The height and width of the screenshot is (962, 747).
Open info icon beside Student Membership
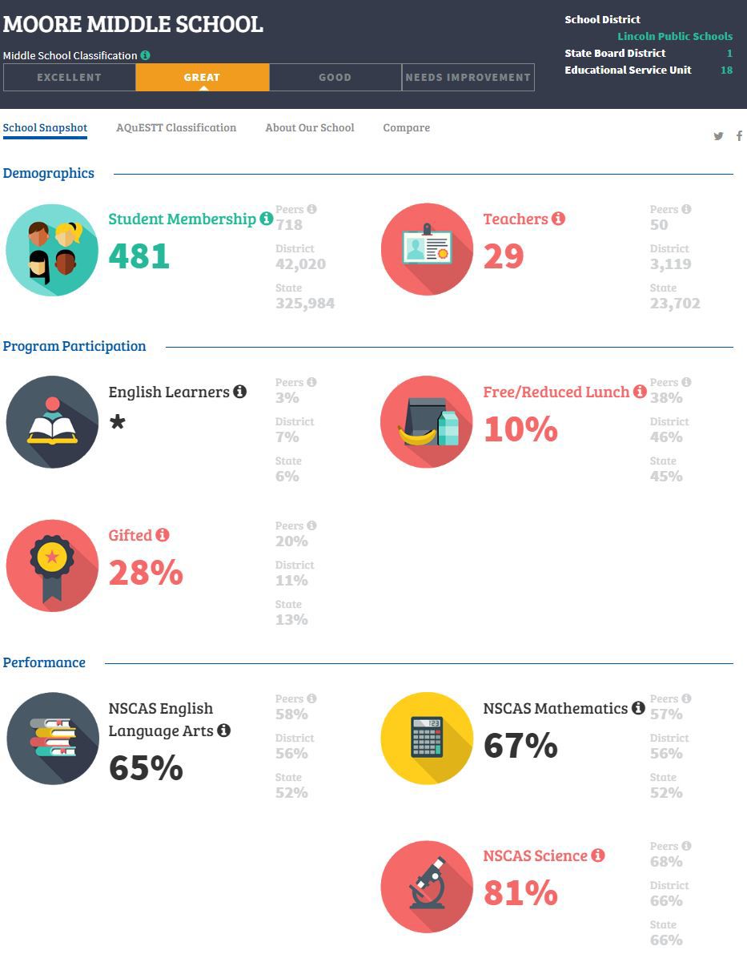click(x=266, y=219)
